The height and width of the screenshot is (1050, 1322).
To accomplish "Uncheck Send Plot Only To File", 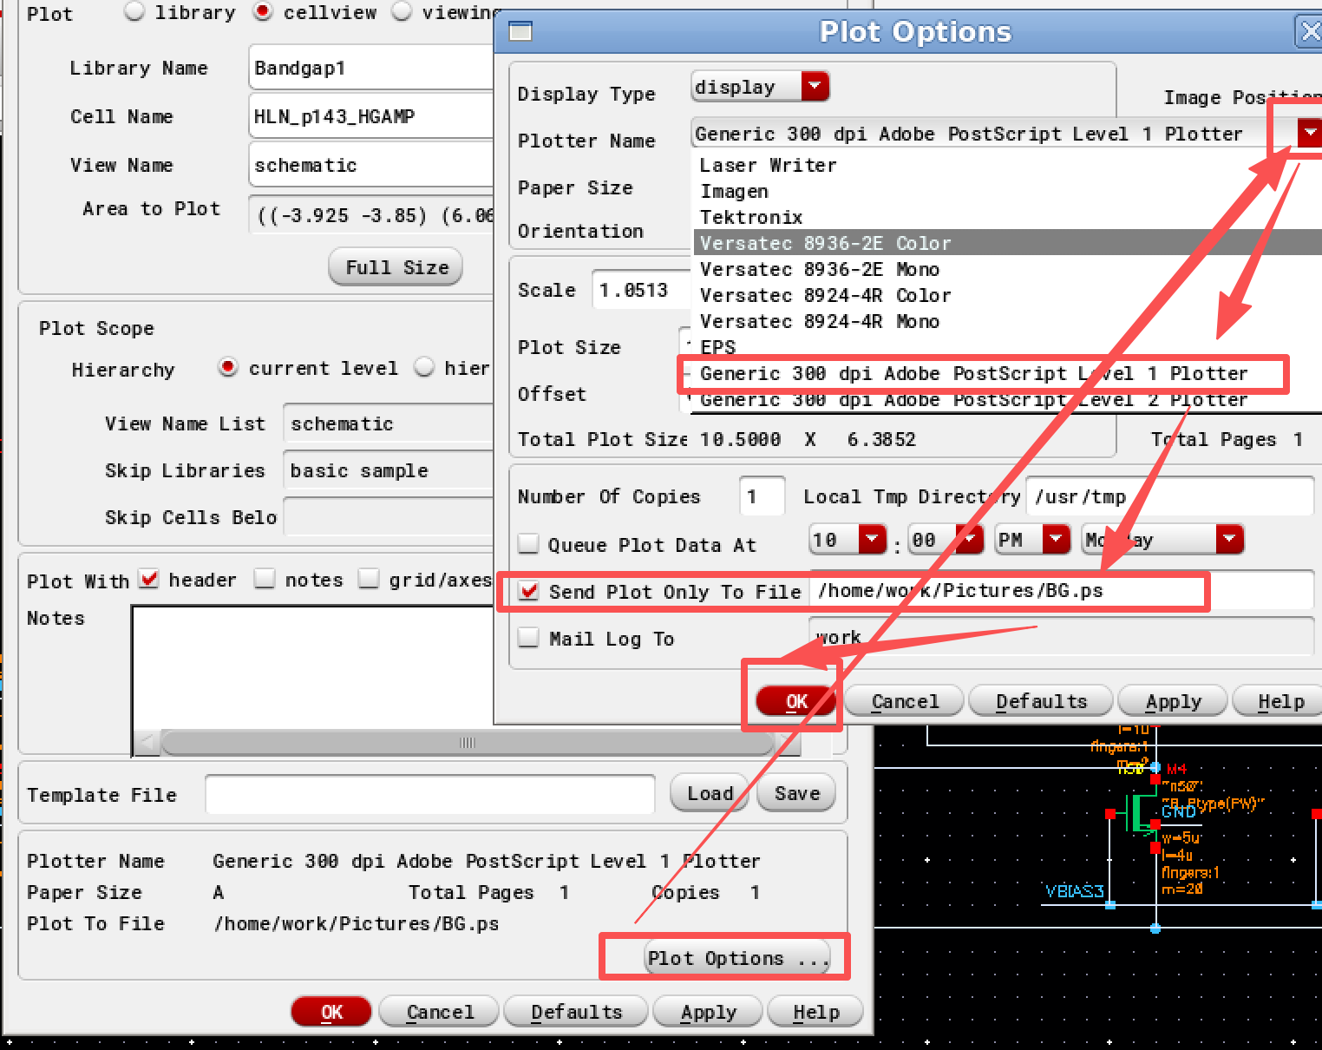I will click(x=528, y=591).
